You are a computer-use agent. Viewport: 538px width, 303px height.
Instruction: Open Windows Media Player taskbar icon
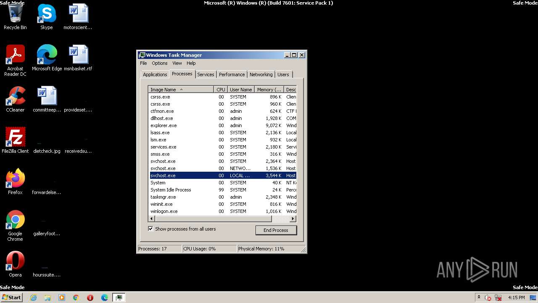(x=62, y=298)
